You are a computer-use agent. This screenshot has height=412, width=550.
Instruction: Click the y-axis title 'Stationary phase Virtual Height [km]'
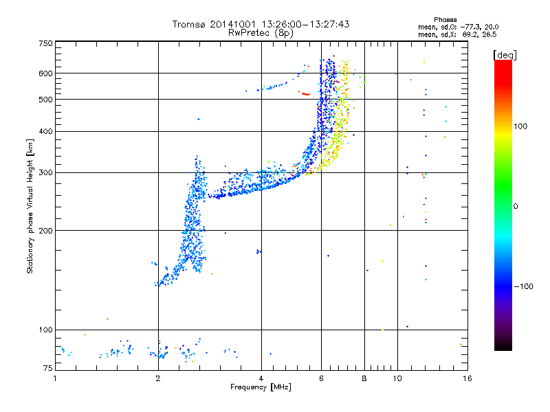30,207
